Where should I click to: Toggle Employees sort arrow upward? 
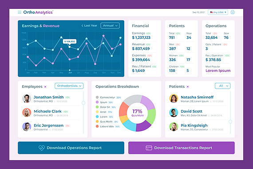(45, 87)
